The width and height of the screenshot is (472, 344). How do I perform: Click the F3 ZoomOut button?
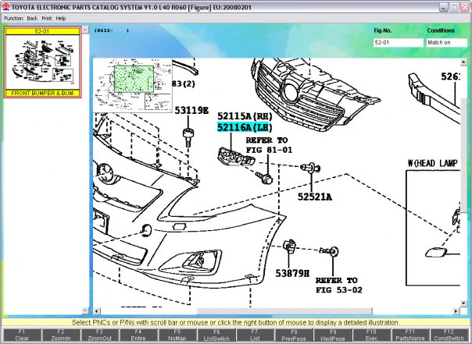click(100, 335)
